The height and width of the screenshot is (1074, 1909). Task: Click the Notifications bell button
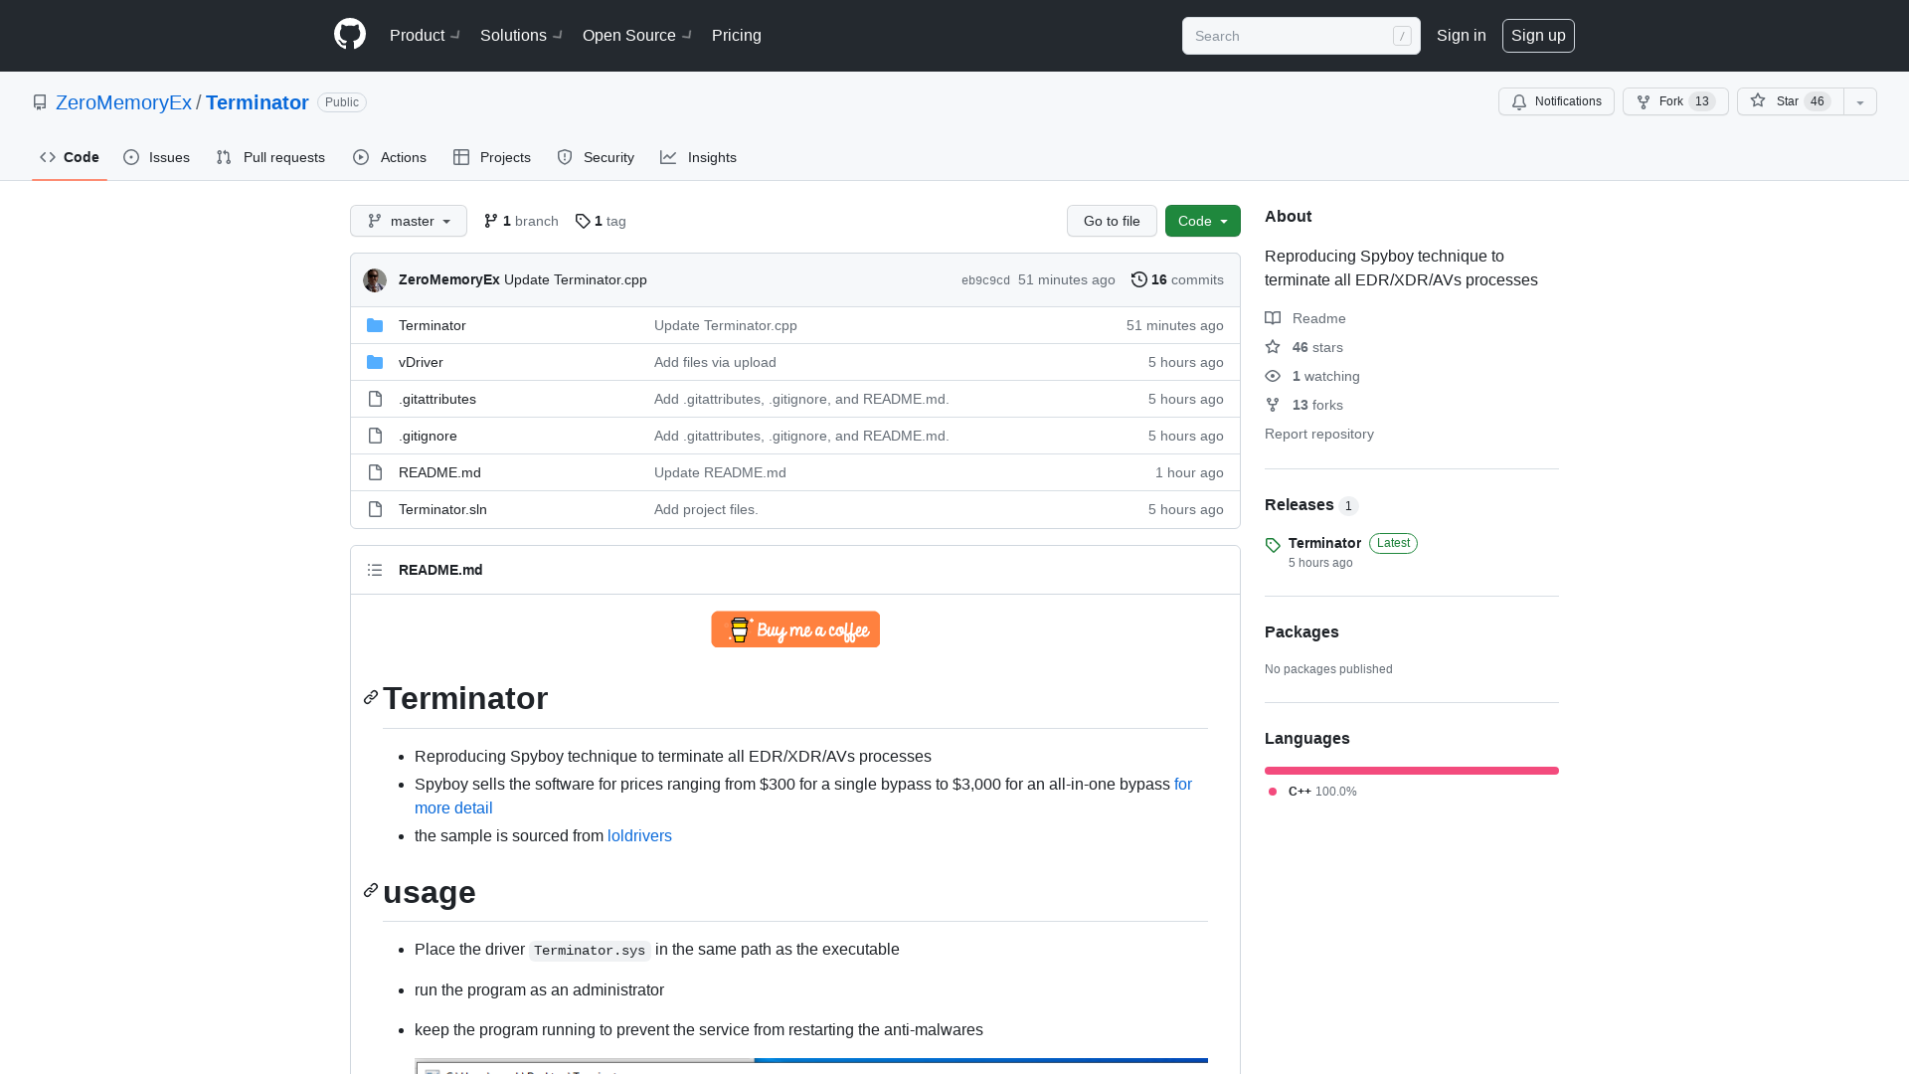coord(1556,101)
